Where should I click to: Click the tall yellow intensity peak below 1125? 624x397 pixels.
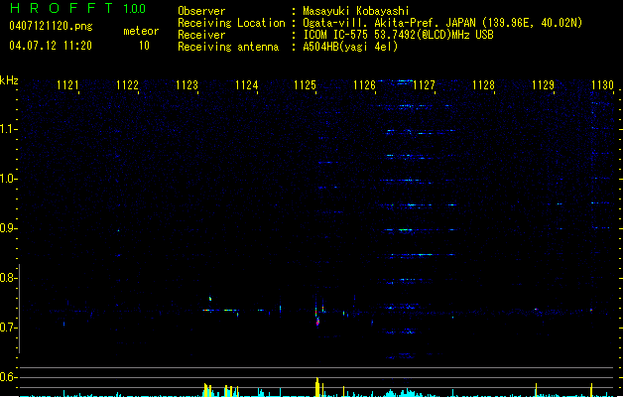pos(317,387)
